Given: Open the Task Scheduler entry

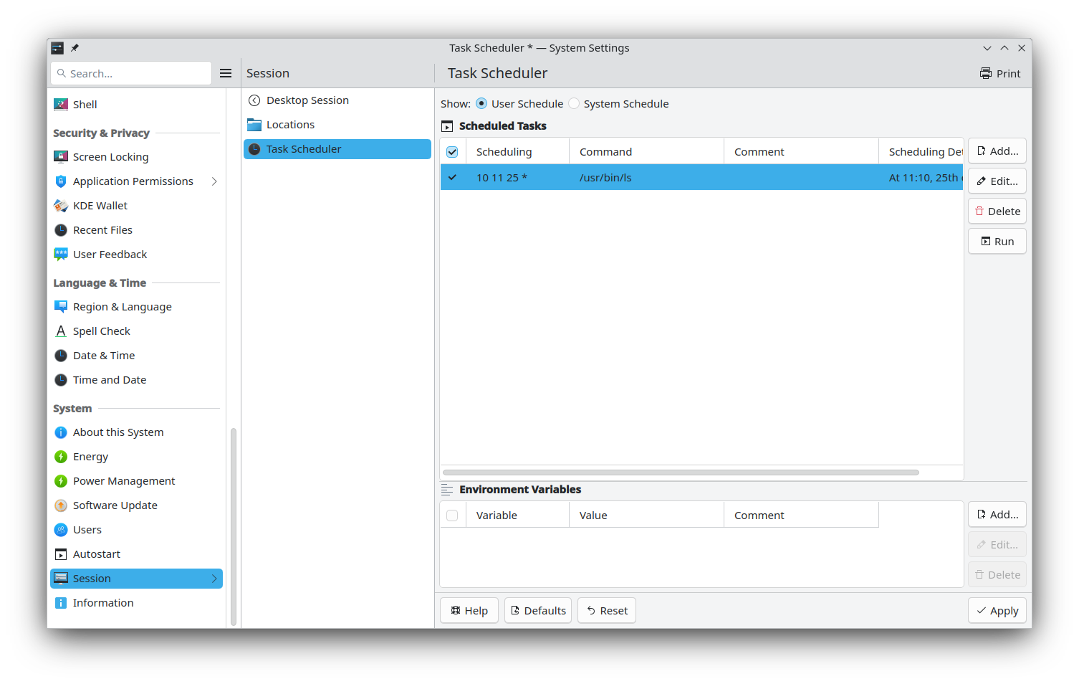Looking at the screenshot, I should coord(337,149).
